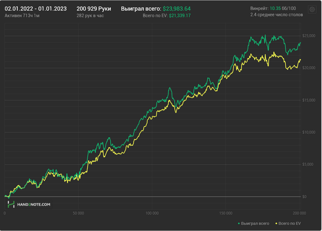Click the total winnings value $23,983.64
322x231 pixels.
177,9
